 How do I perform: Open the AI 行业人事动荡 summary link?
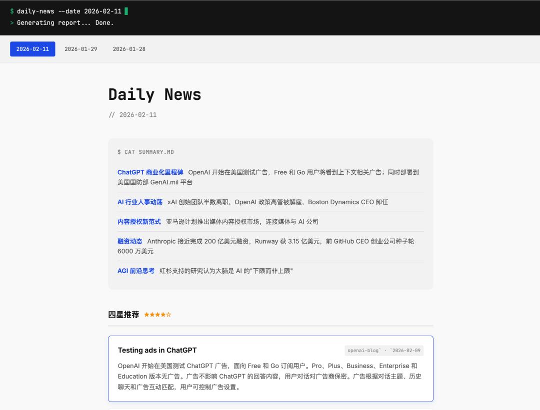click(140, 202)
